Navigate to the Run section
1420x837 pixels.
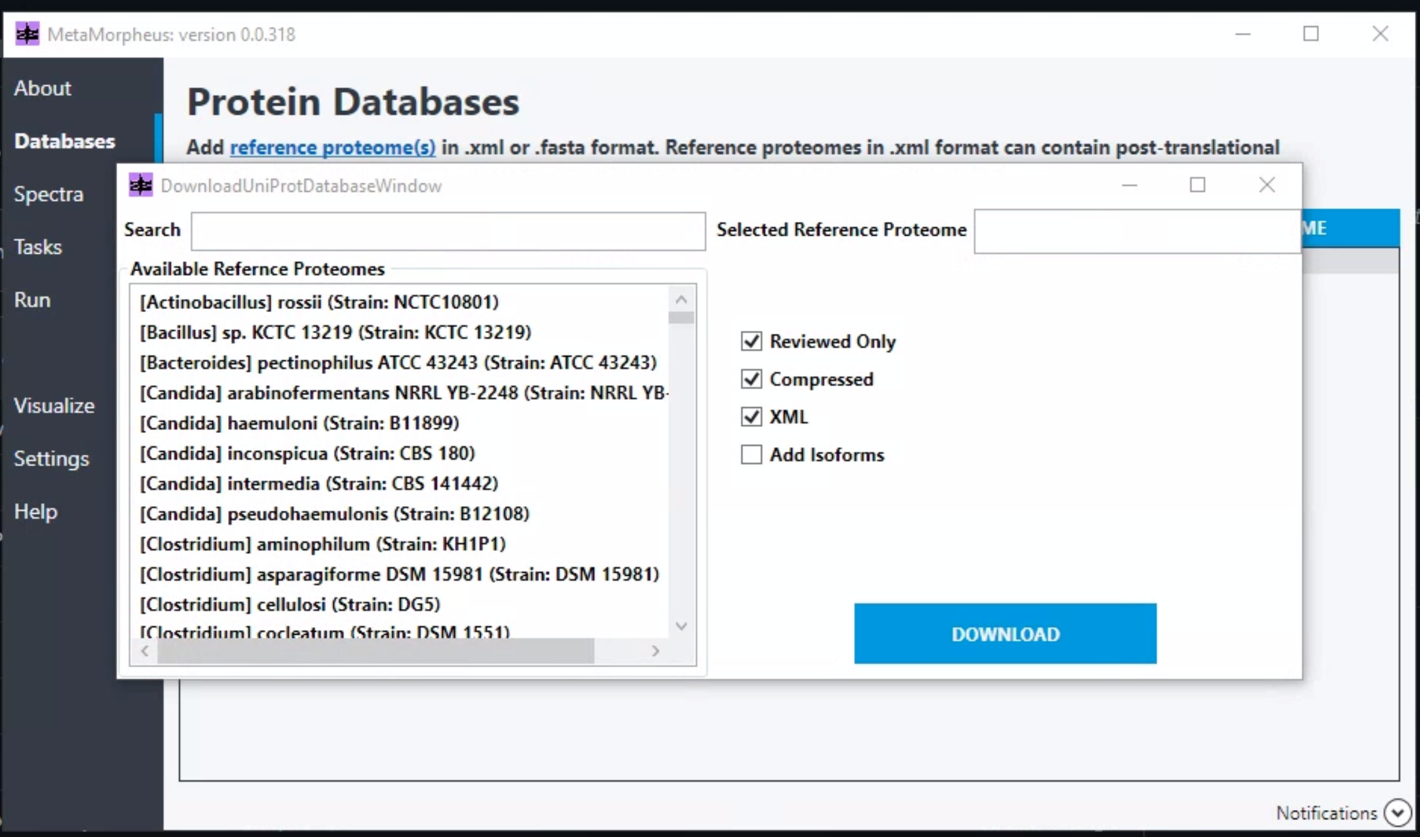[x=31, y=299]
